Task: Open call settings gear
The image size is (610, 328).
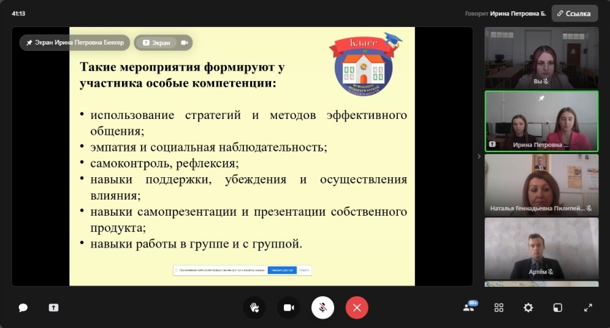Action: pos(528,308)
